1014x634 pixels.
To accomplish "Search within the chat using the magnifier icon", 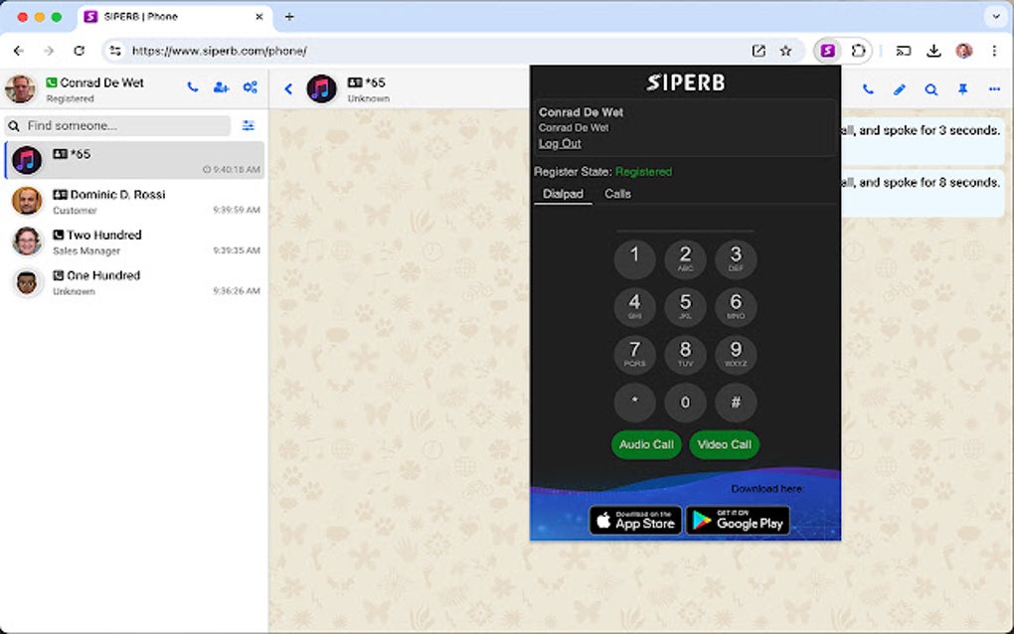I will point(930,89).
